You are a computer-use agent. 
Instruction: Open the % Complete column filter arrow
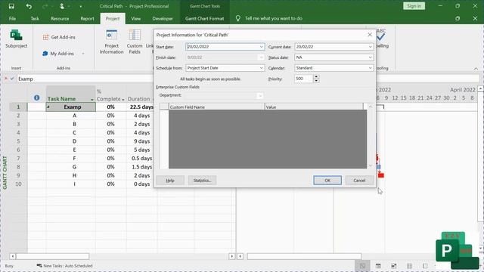click(x=123, y=99)
